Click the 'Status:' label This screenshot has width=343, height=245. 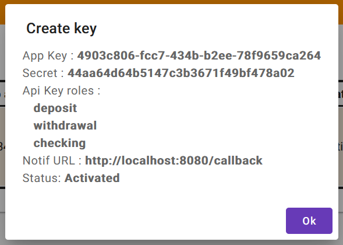click(x=42, y=178)
